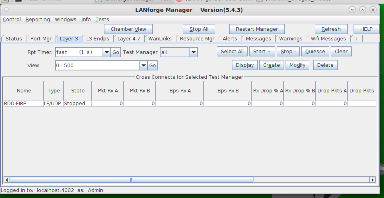
Task: Go to the Alerts tab
Action: (x=230, y=39)
